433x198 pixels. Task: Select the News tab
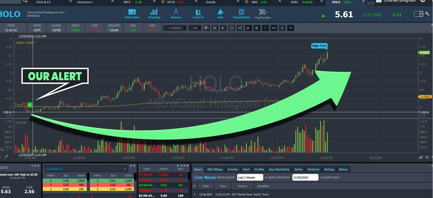[x=198, y=169]
